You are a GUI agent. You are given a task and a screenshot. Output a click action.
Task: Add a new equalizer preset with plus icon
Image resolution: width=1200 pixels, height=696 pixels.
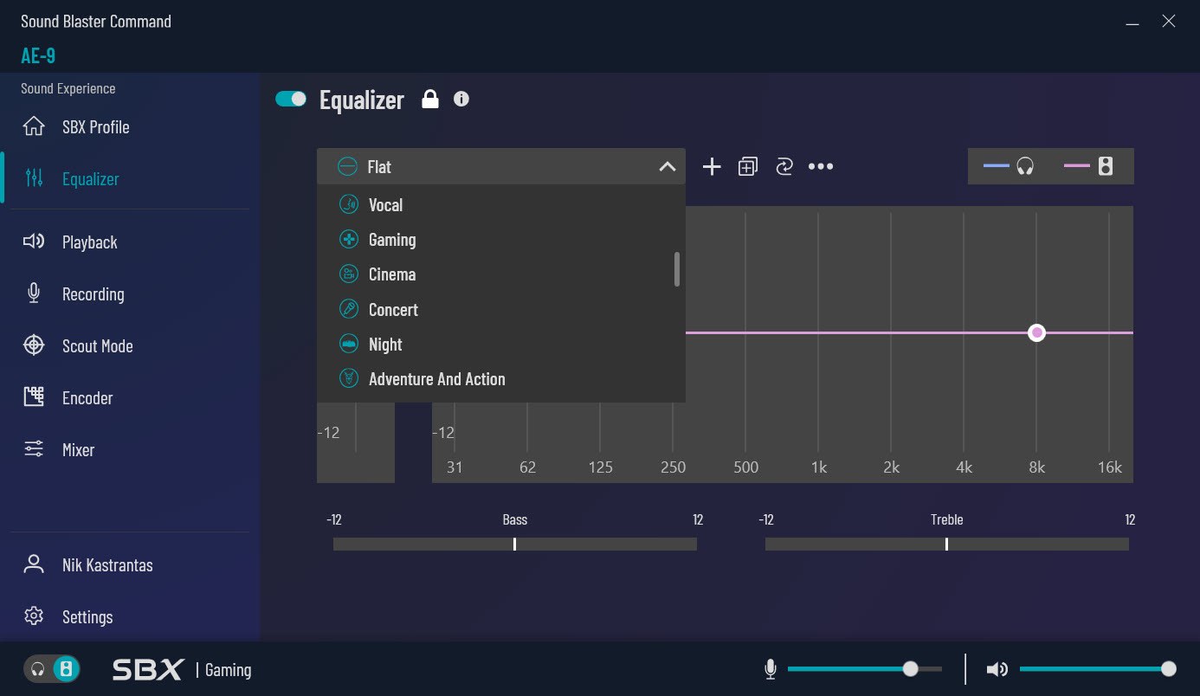click(x=712, y=166)
